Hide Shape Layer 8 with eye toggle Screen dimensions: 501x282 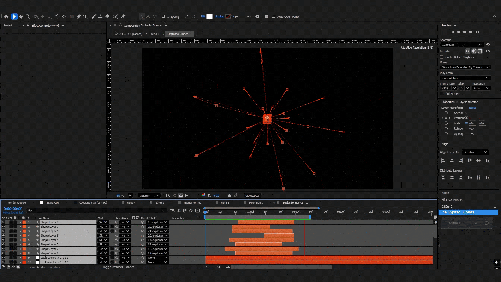[x=3, y=222]
